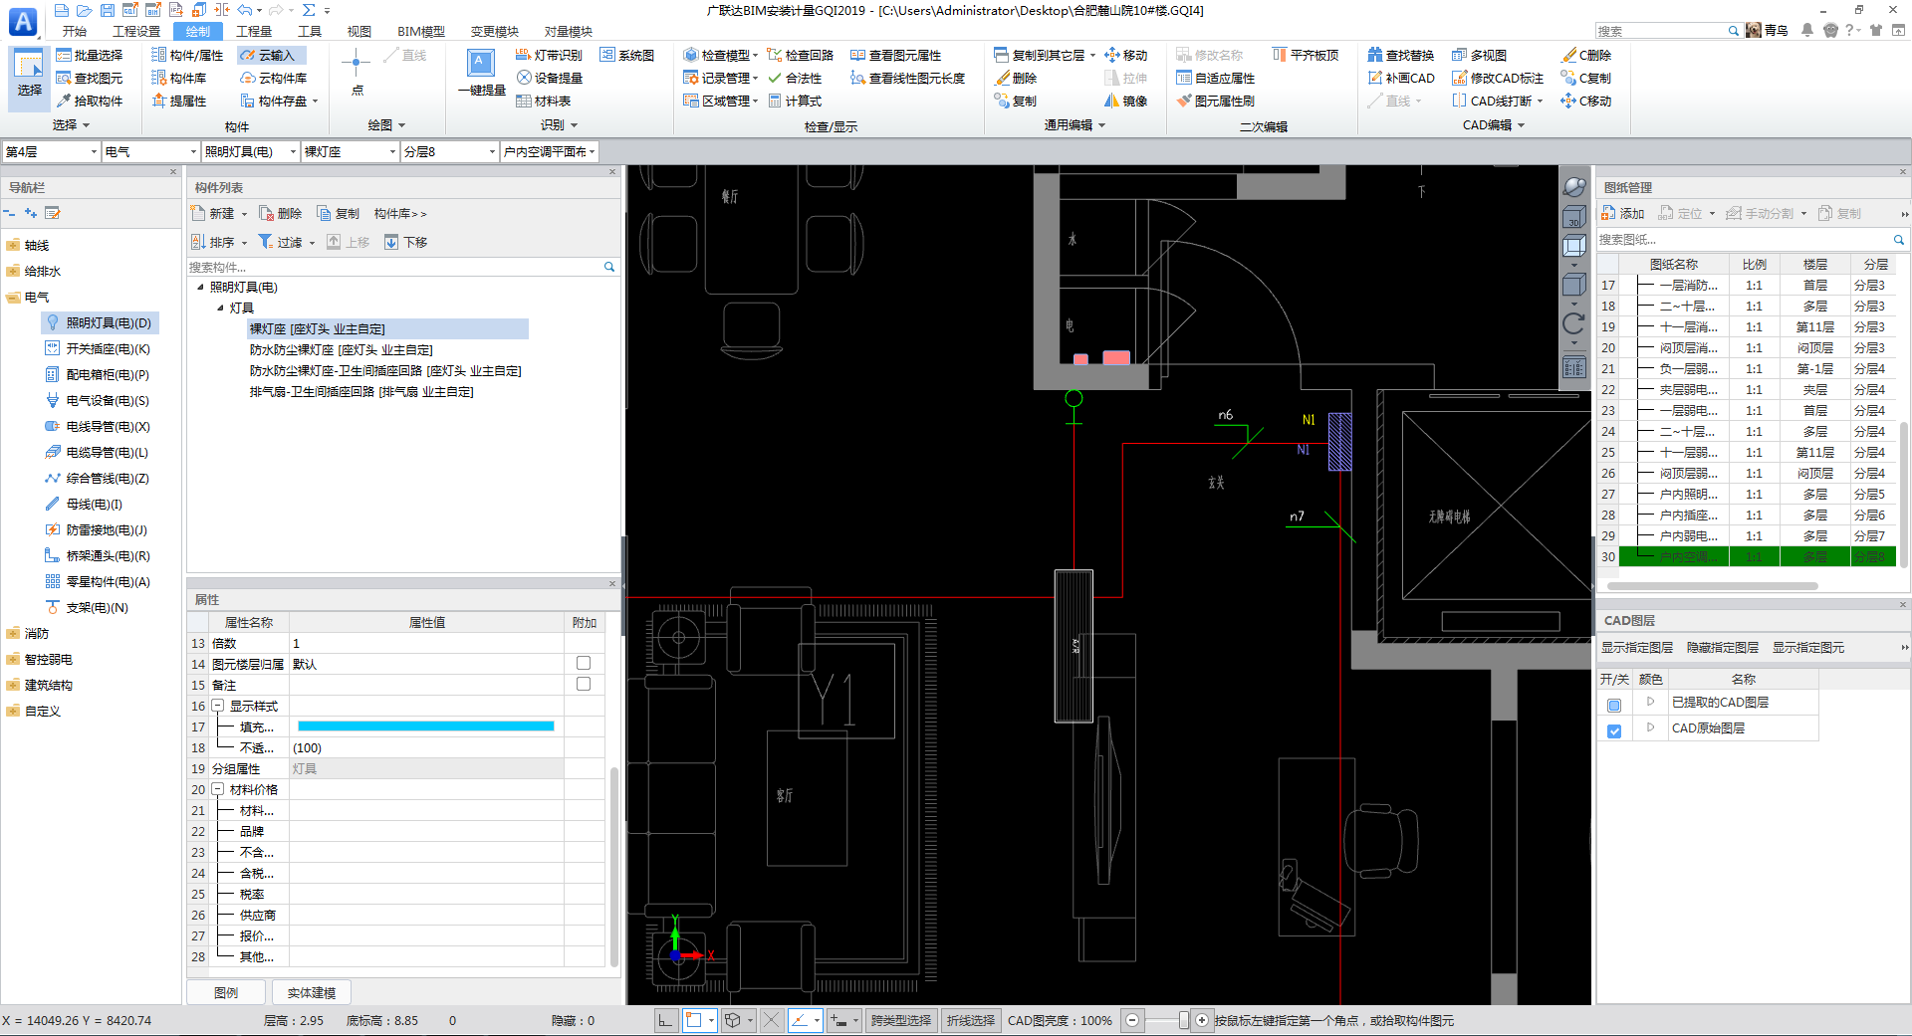Click the 灯带识别 light strip recognition
This screenshot has height=1036, width=1912.
pyautogui.click(x=550, y=56)
